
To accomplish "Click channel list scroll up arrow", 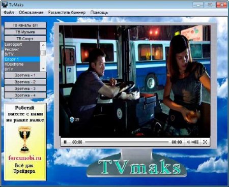I will click(x=43, y=45).
